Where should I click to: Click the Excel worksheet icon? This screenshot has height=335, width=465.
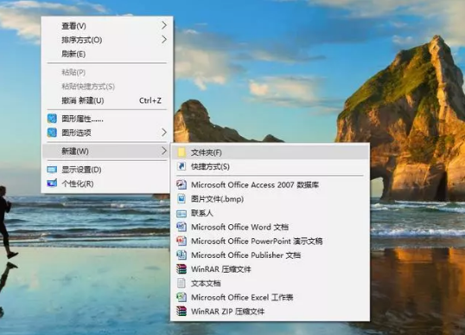point(182,297)
